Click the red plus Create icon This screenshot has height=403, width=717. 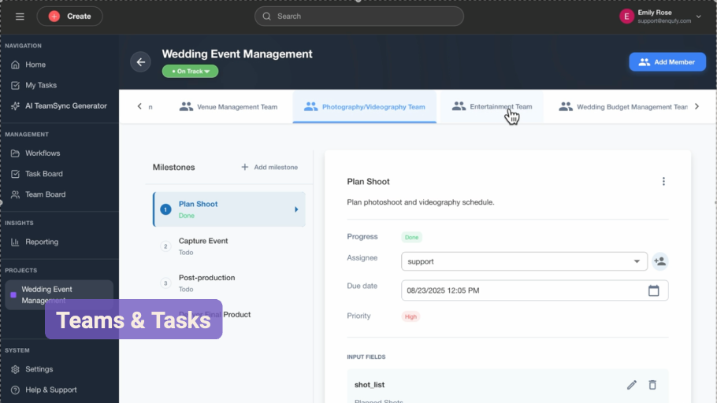(x=54, y=17)
